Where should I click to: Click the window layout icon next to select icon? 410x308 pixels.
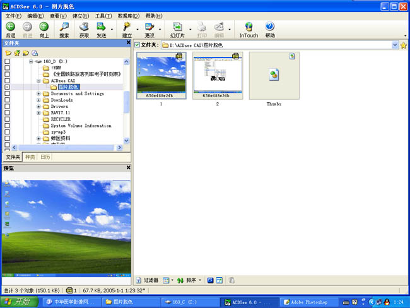[x=220, y=280]
